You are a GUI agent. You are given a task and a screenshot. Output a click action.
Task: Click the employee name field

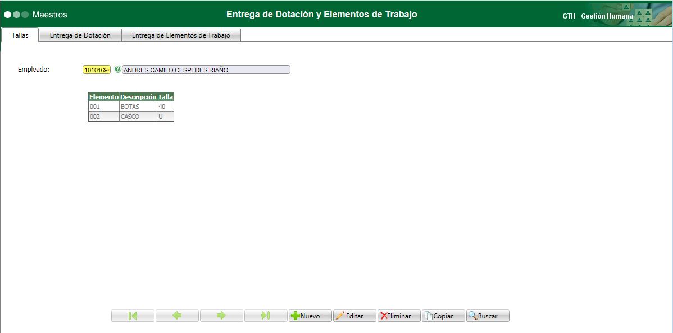pos(206,70)
